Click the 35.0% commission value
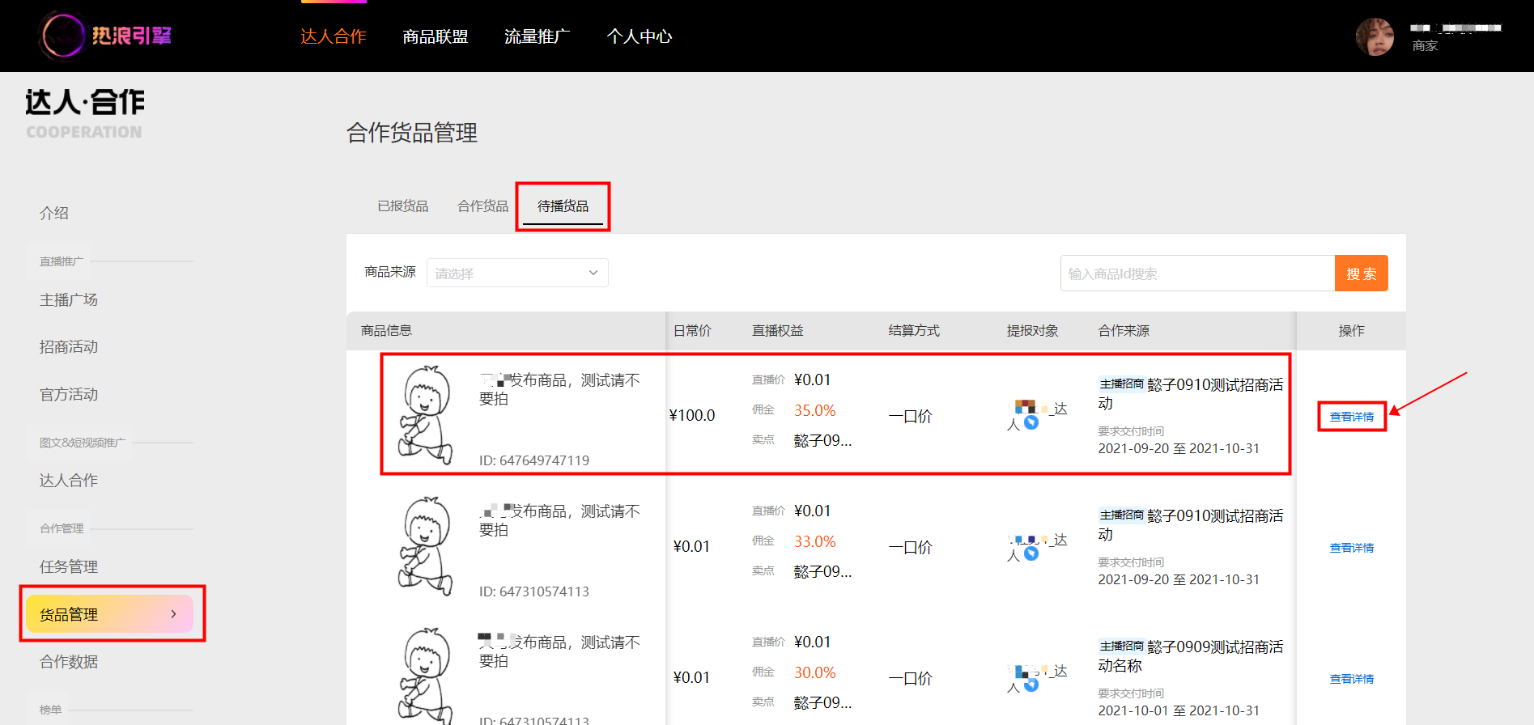Viewport: 1534px width, 725px height. pyautogui.click(x=815, y=410)
